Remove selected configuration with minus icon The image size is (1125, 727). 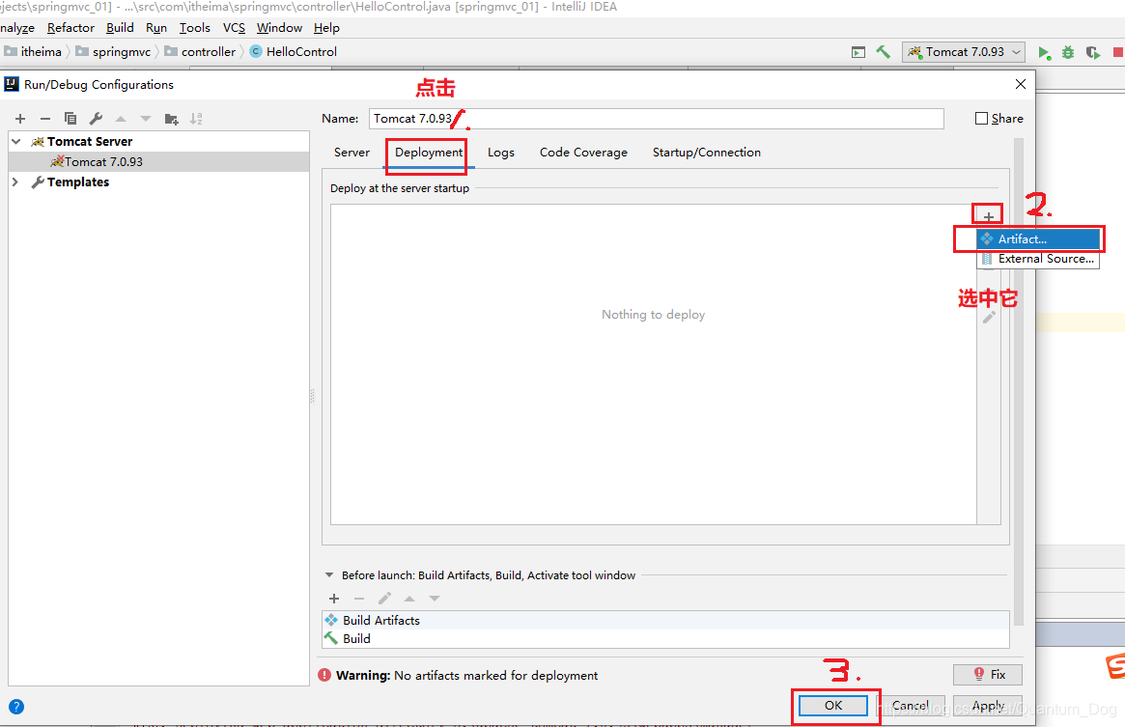point(45,119)
